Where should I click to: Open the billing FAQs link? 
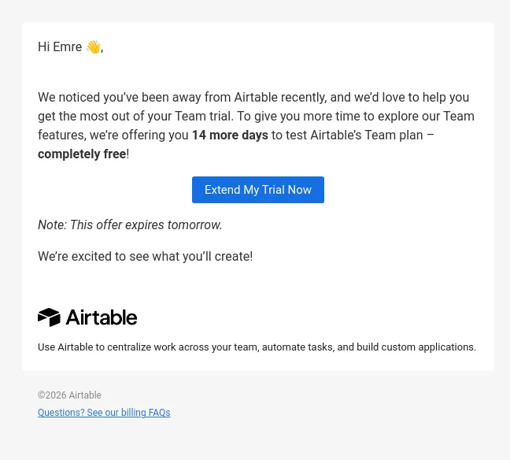(104, 413)
